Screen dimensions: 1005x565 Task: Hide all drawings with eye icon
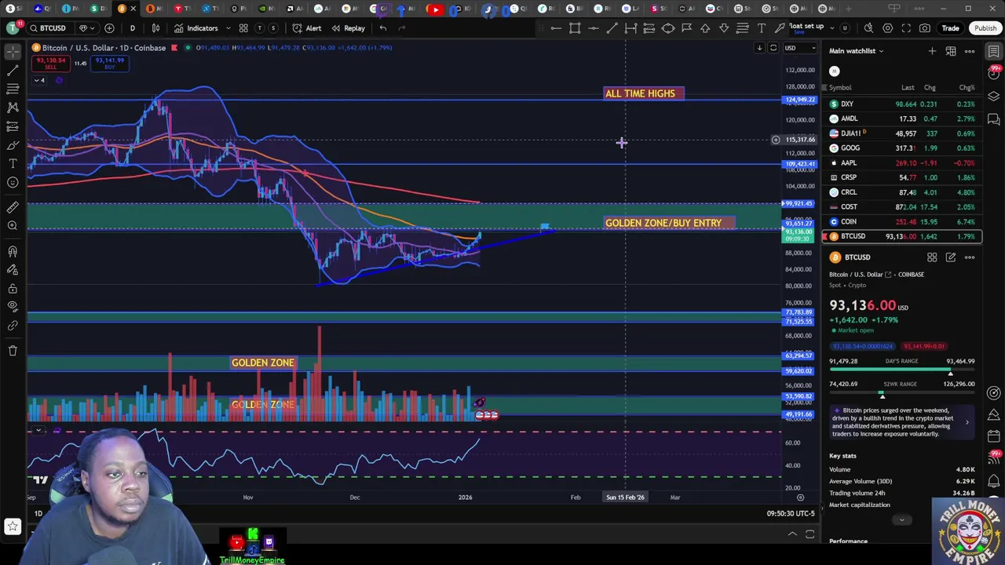13,307
